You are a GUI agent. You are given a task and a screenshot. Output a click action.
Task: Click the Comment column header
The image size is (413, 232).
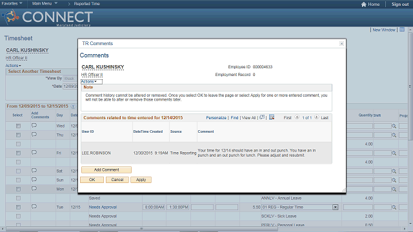tap(206, 131)
